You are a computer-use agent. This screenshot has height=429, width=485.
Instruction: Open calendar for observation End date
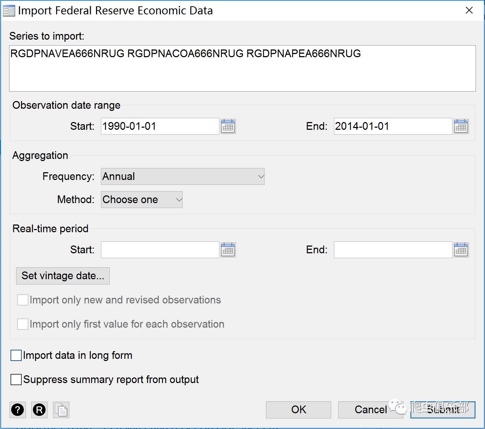tap(461, 126)
